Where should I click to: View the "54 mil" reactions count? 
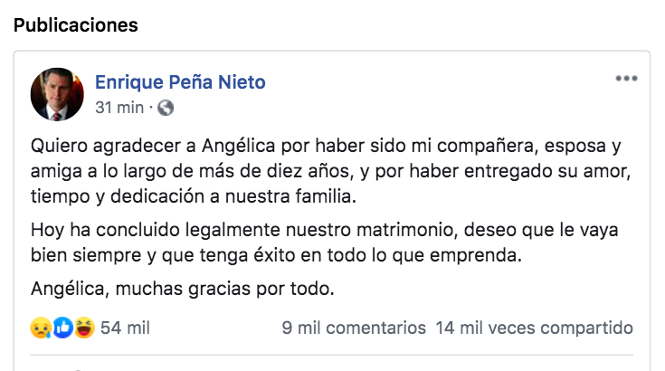pos(125,328)
